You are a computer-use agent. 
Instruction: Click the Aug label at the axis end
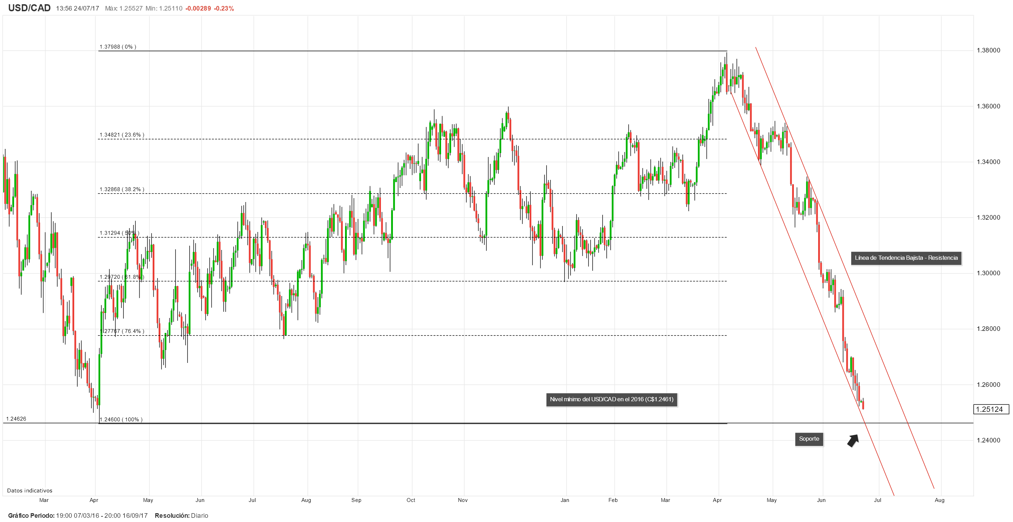pyautogui.click(x=939, y=500)
